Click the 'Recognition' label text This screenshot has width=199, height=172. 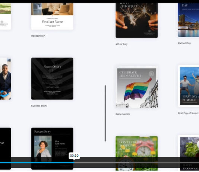click(x=38, y=36)
